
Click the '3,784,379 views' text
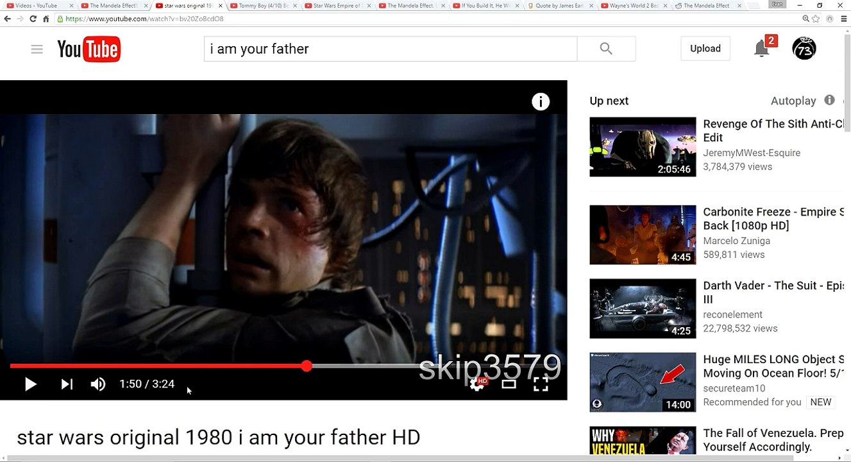tap(737, 167)
